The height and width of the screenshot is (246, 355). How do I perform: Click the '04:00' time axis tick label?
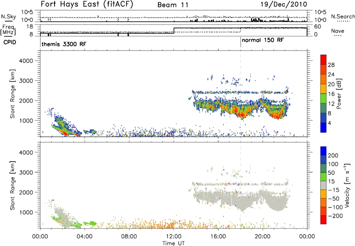click(84, 237)
